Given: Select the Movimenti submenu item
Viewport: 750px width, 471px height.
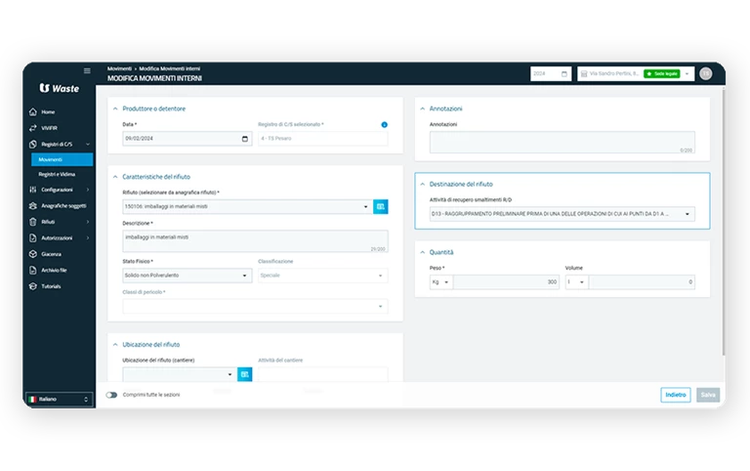Looking at the screenshot, I should click(62, 159).
